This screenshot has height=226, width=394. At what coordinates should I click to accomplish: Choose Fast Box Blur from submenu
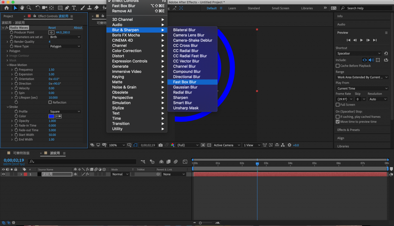[192, 82]
